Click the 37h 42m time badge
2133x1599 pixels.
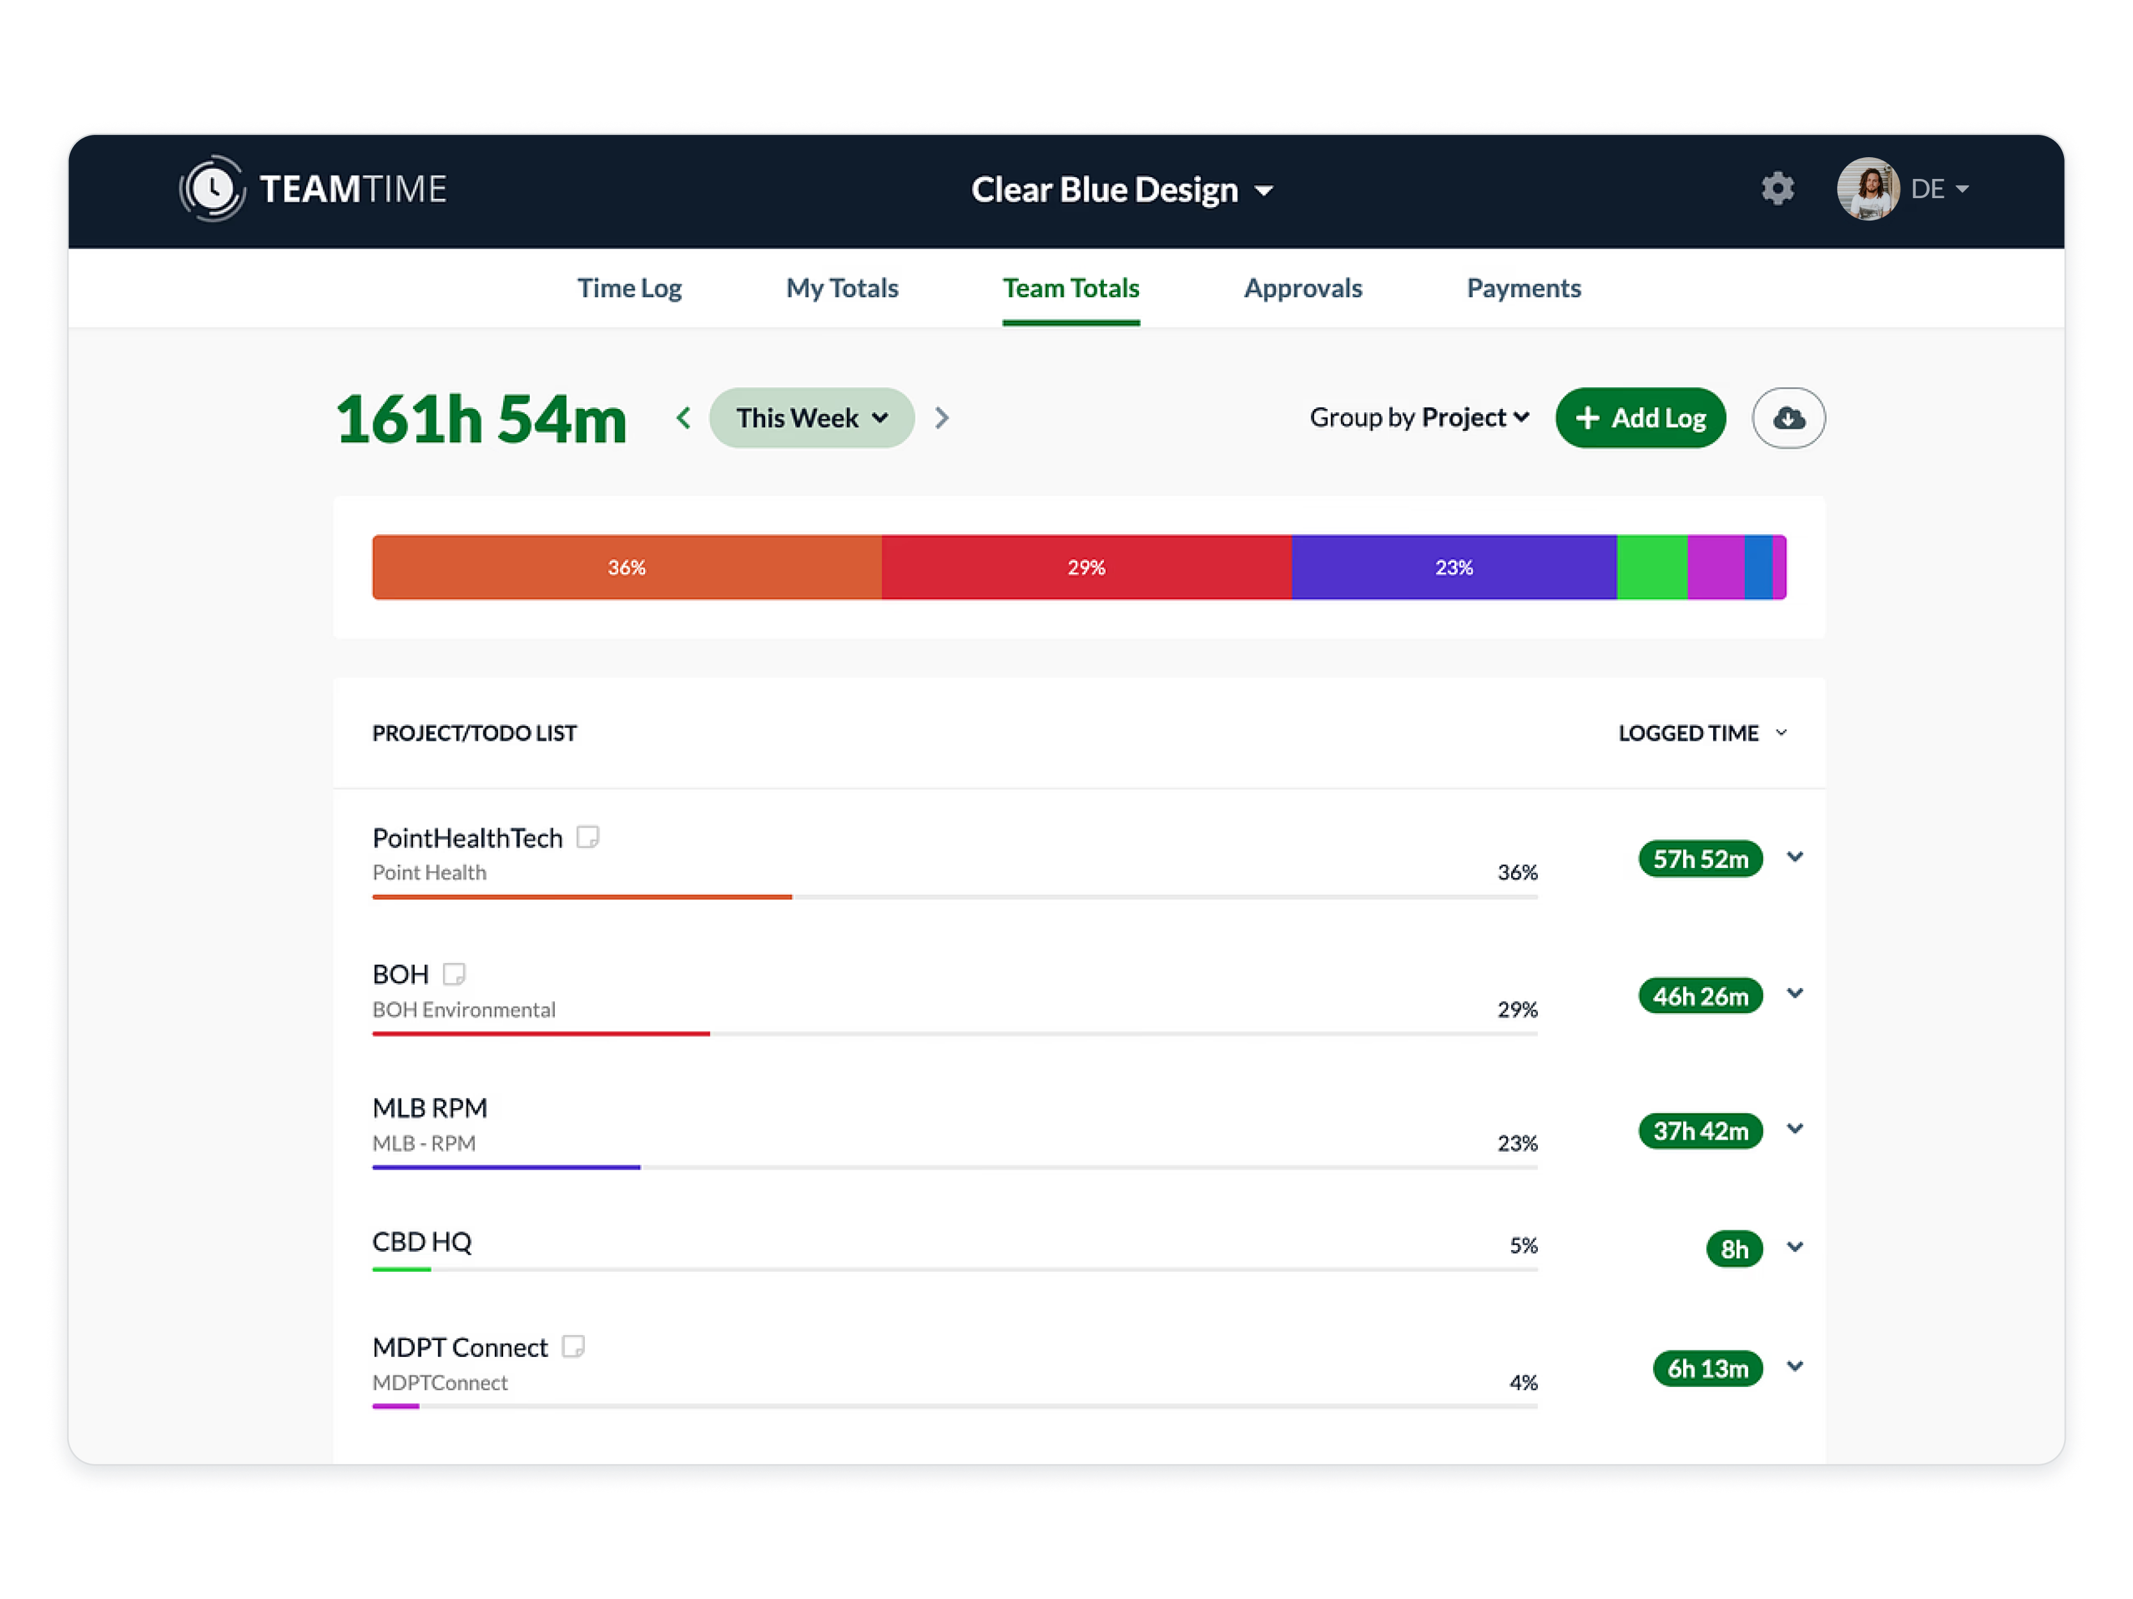[1700, 1131]
